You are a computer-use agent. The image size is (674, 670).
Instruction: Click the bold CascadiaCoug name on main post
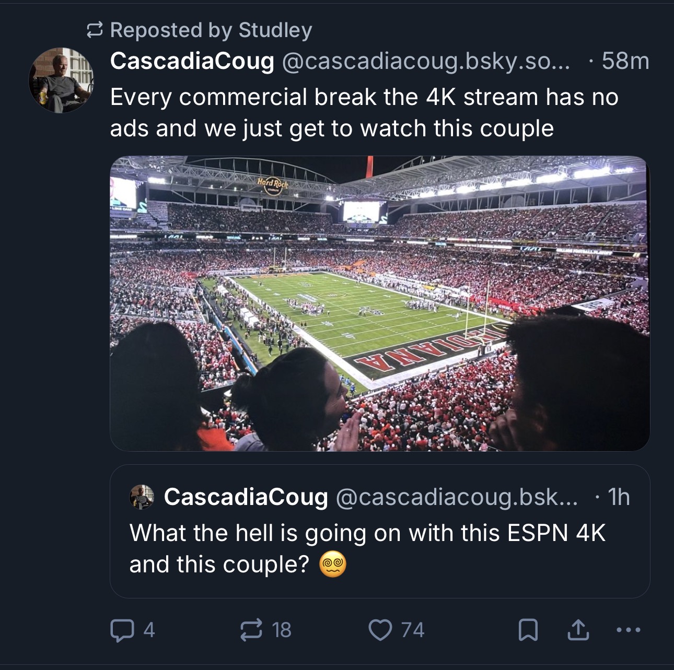[192, 61]
